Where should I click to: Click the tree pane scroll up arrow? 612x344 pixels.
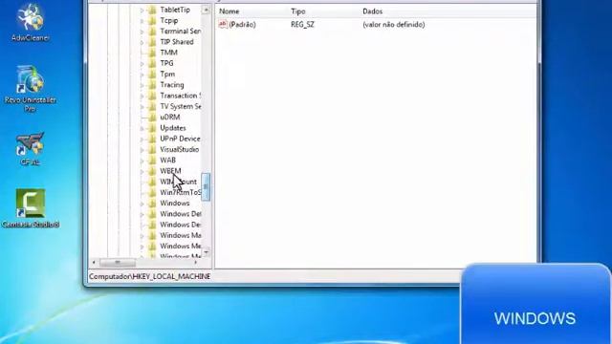(x=206, y=10)
